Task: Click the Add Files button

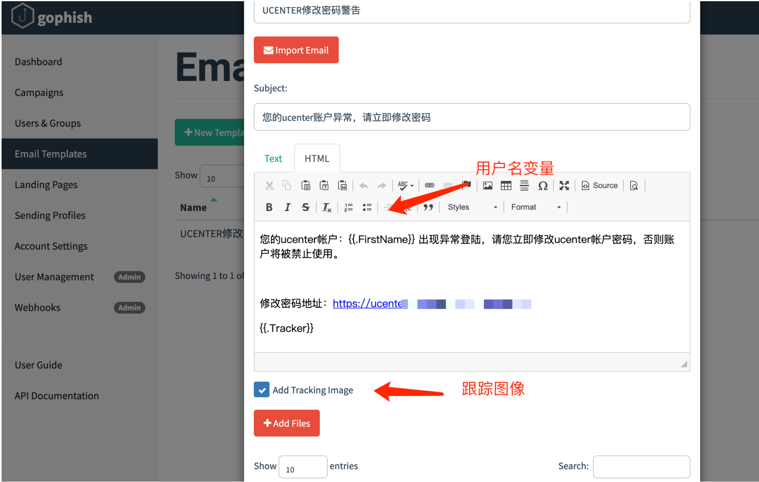Action: [x=287, y=423]
